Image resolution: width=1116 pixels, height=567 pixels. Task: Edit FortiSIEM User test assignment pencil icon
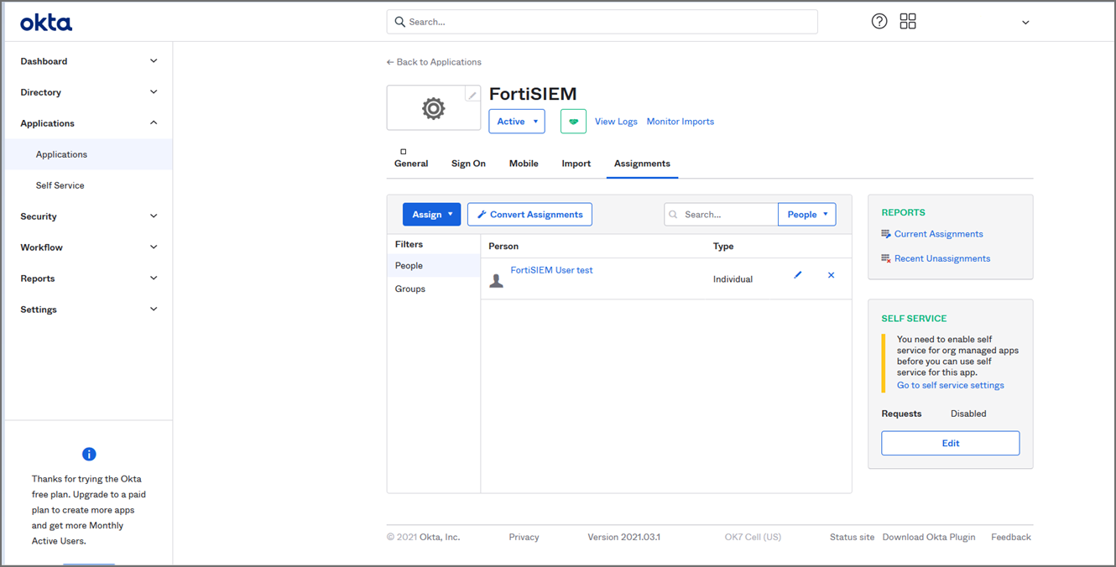click(x=798, y=275)
